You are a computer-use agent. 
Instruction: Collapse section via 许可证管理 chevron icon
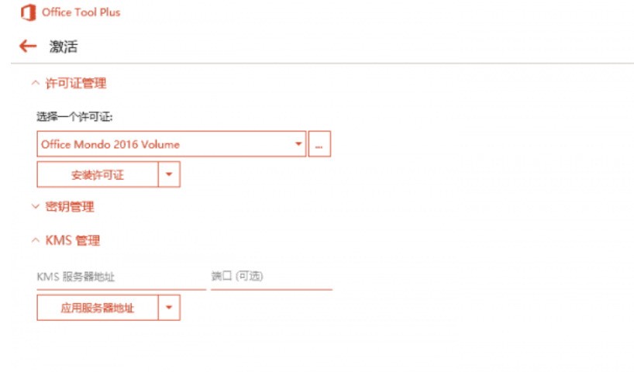coord(36,83)
